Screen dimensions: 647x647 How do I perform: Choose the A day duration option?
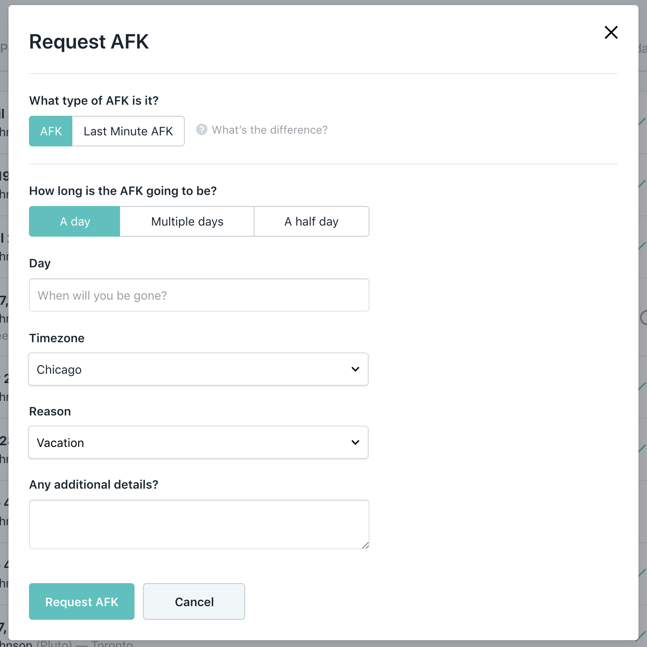pyautogui.click(x=75, y=221)
